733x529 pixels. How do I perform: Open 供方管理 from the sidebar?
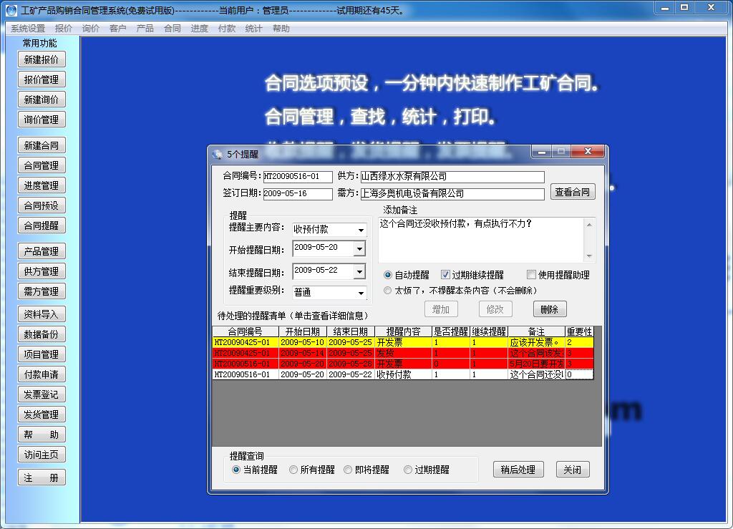tap(42, 271)
